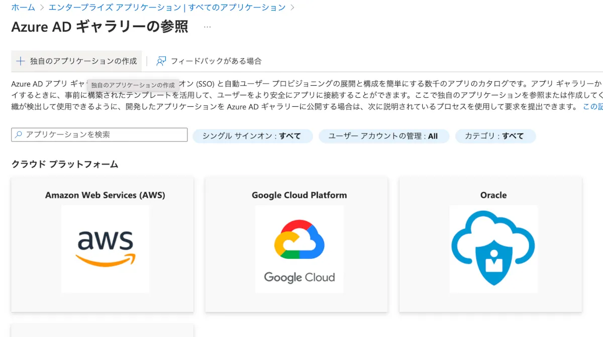The width and height of the screenshot is (603, 337).
Task: Click the AWS logo image
Action: pos(106,249)
